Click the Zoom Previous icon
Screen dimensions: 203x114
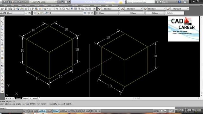(67, 9)
